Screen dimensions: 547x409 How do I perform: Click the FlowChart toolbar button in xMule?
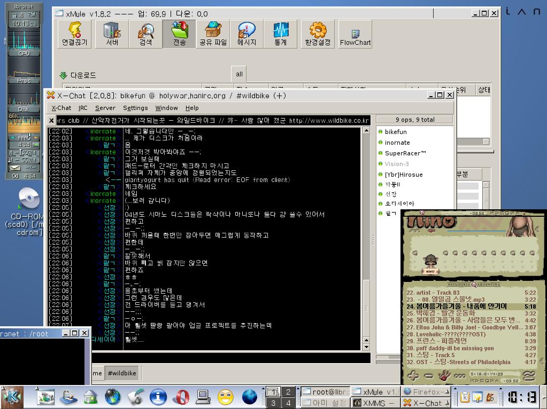[355, 34]
